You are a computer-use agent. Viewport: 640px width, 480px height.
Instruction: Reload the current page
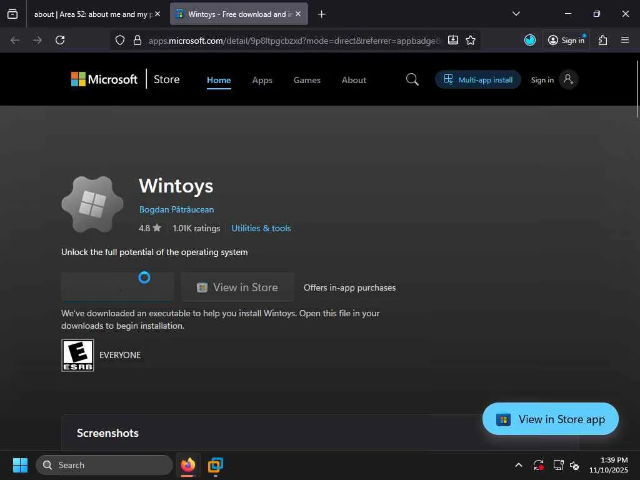tap(60, 40)
